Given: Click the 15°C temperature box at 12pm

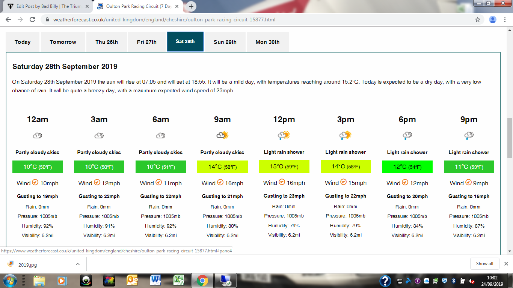Looking at the screenshot, I should click(284, 166).
